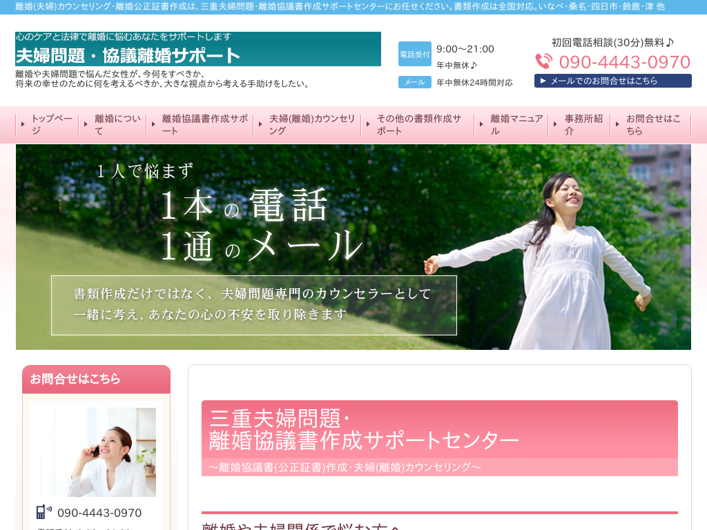
Task: Click the 〜離婚協議書(公正証書)作成 subtitle text
Action: coord(345,467)
